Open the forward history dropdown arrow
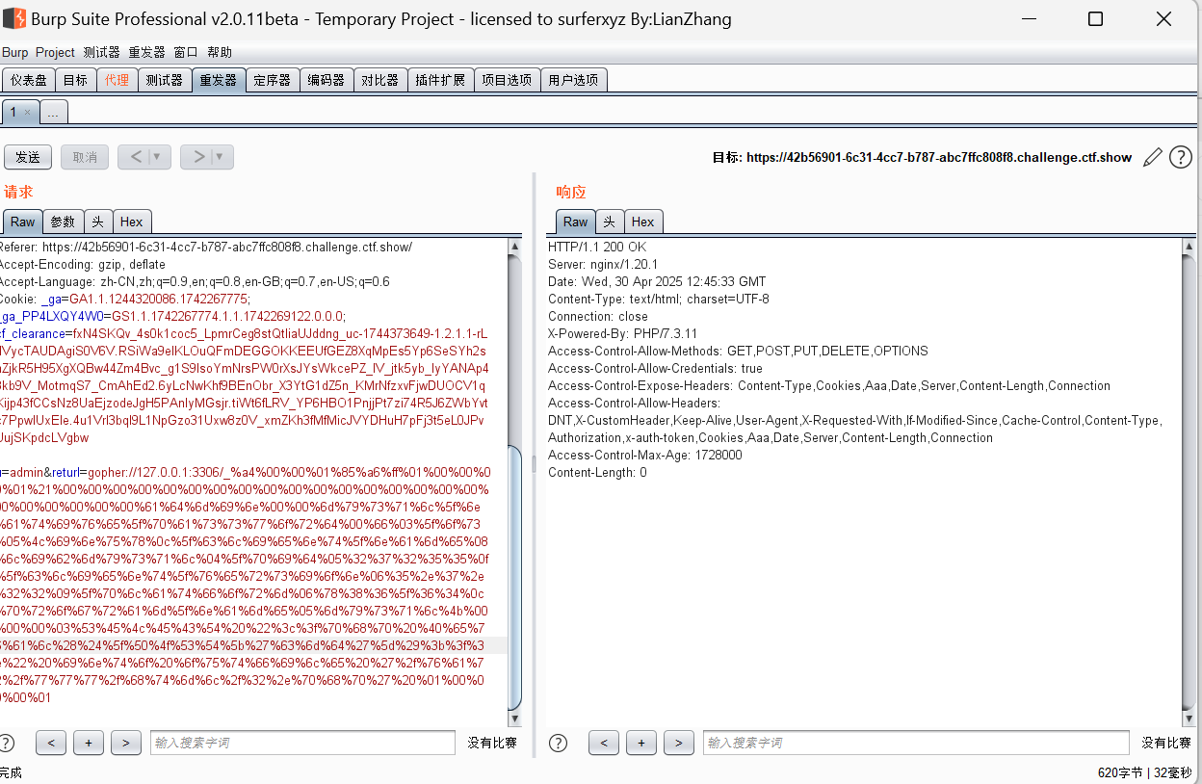The height and width of the screenshot is (784, 1202). [x=221, y=157]
